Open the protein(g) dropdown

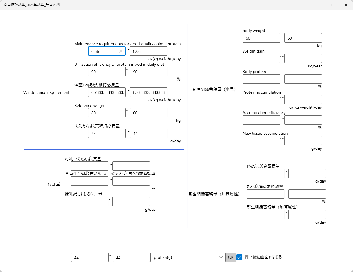pos(188,257)
